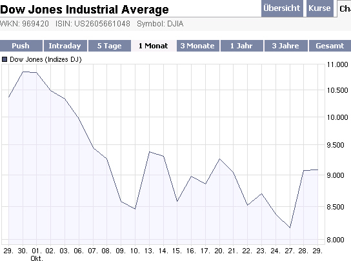
Task: Show the 1 Jahr chart
Action: (x=241, y=46)
